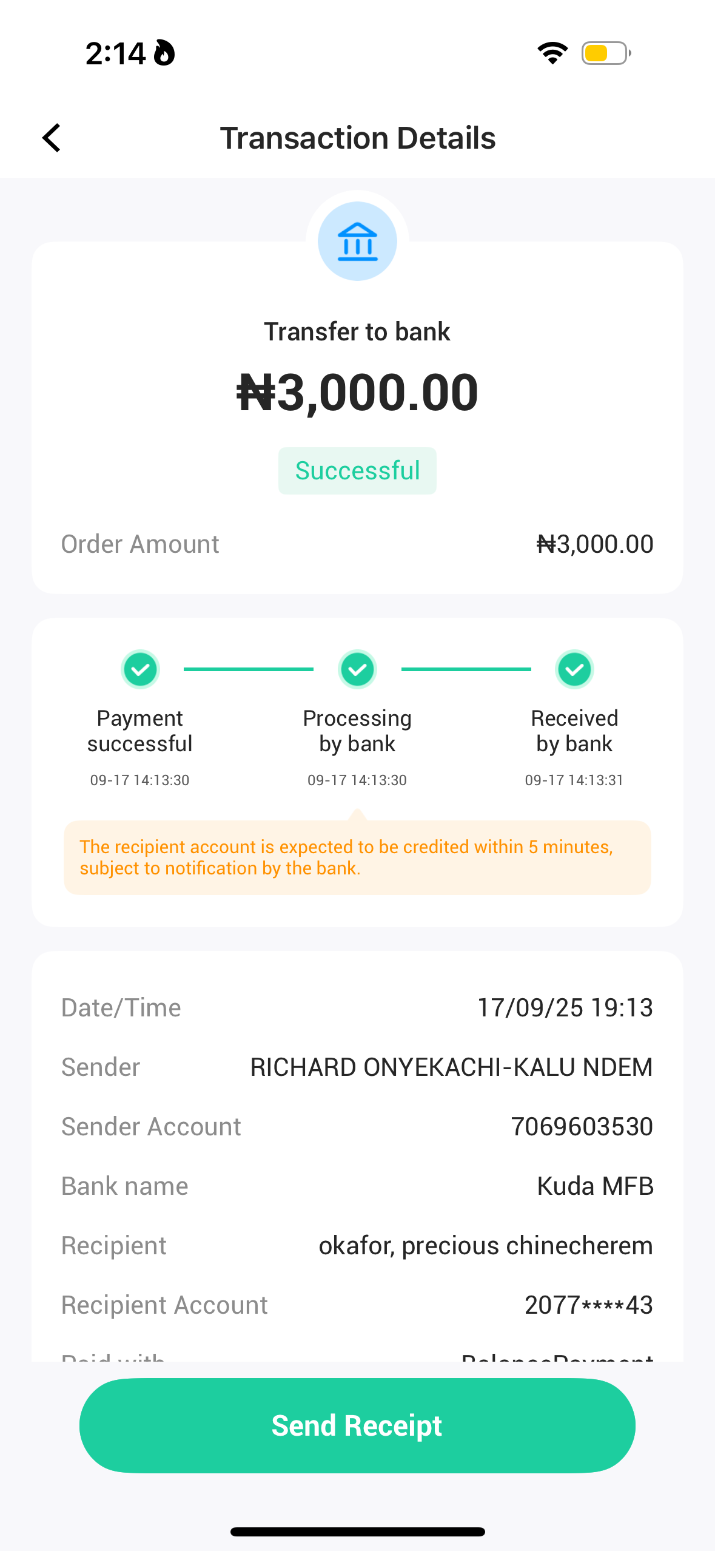
Task: Tap the Date/Time value 17/09/25 19:13
Action: (565, 1007)
